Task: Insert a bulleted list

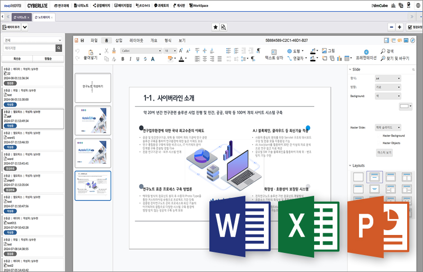Action: click(228, 50)
